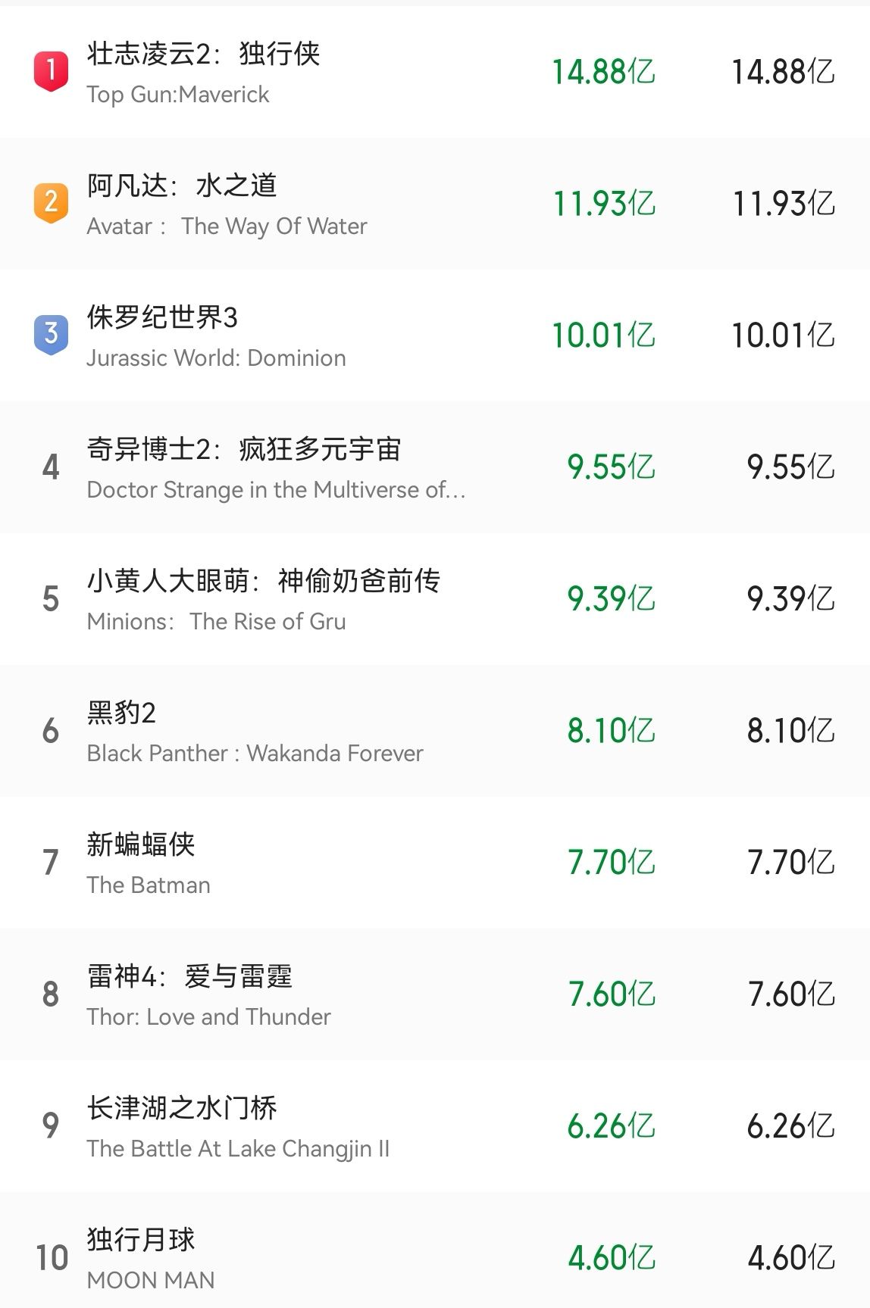Click the blue rank 3 badge

(51, 334)
